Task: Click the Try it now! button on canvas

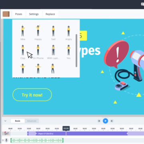Action: (32, 95)
